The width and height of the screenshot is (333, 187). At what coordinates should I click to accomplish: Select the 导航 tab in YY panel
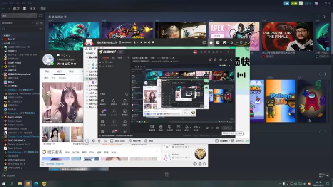click(47, 71)
